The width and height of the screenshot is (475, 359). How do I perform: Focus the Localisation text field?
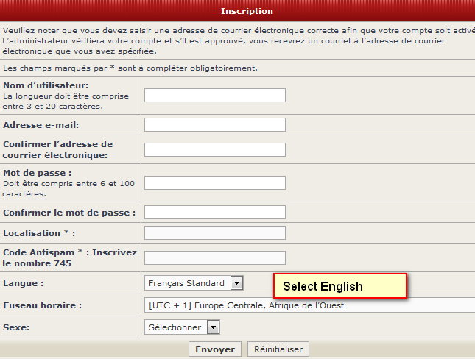pos(214,232)
